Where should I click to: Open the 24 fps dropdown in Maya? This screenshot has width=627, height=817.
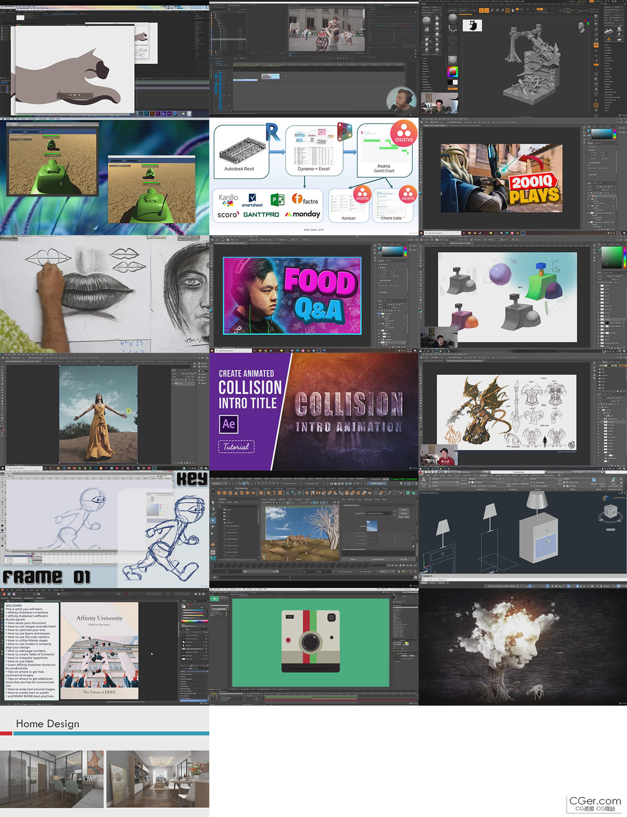point(387,571)
